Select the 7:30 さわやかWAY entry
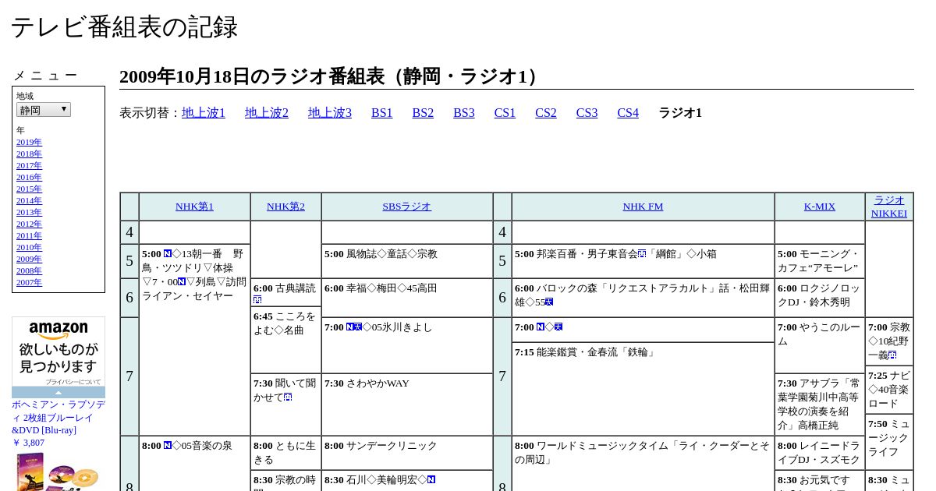This screenshot has width=936, height=491. tap(407, 404)
